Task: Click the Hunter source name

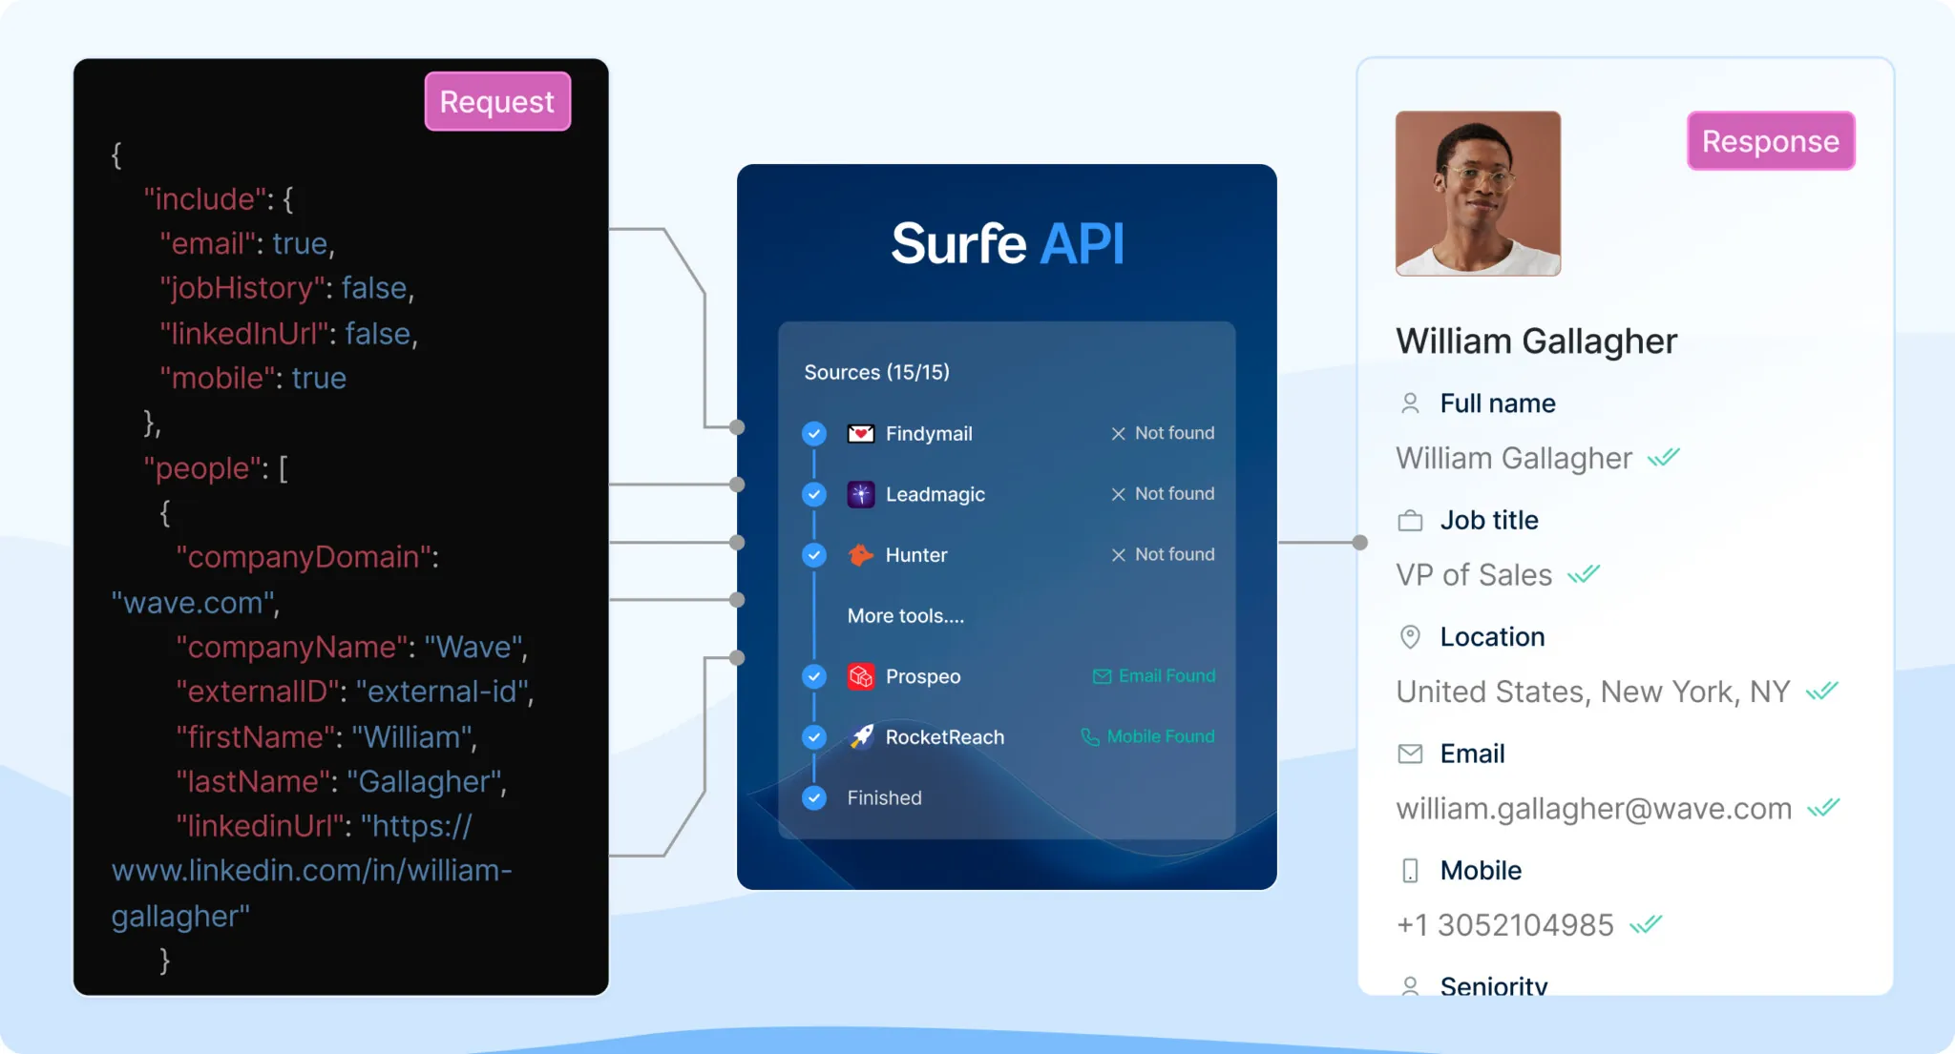Action: click(916, 555)
